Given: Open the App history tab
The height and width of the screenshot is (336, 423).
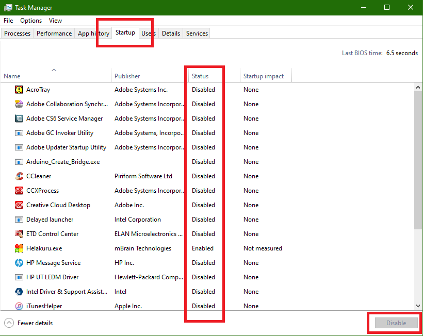Looking at the screenshot, I should tap(93, 33).
